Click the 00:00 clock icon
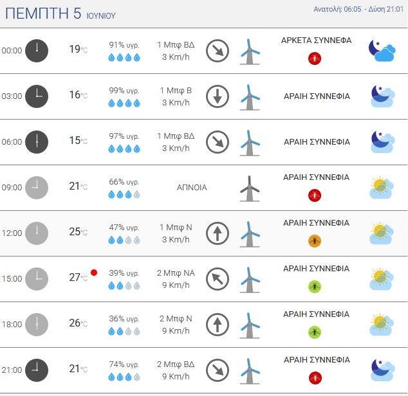Screen dimensions: 408x396 37,51
